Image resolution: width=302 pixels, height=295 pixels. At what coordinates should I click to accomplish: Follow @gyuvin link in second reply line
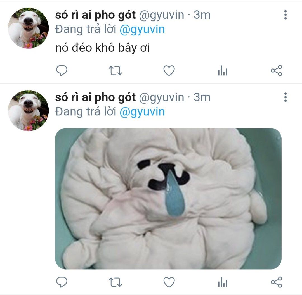point(142,112)
